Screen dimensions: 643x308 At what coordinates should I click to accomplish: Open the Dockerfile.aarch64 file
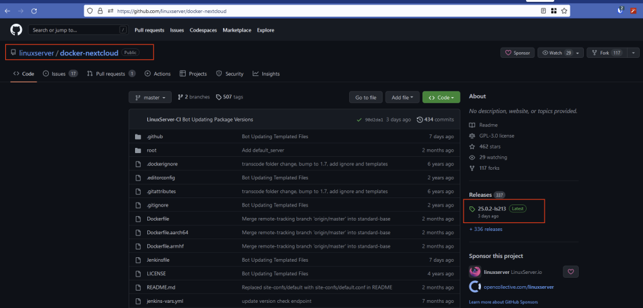pos(168,233)
